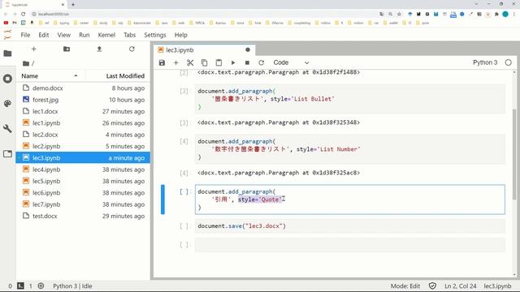Copy the selected cell
Image resolution: width=520 pixels, height=292 pixels.
point(204,62)
